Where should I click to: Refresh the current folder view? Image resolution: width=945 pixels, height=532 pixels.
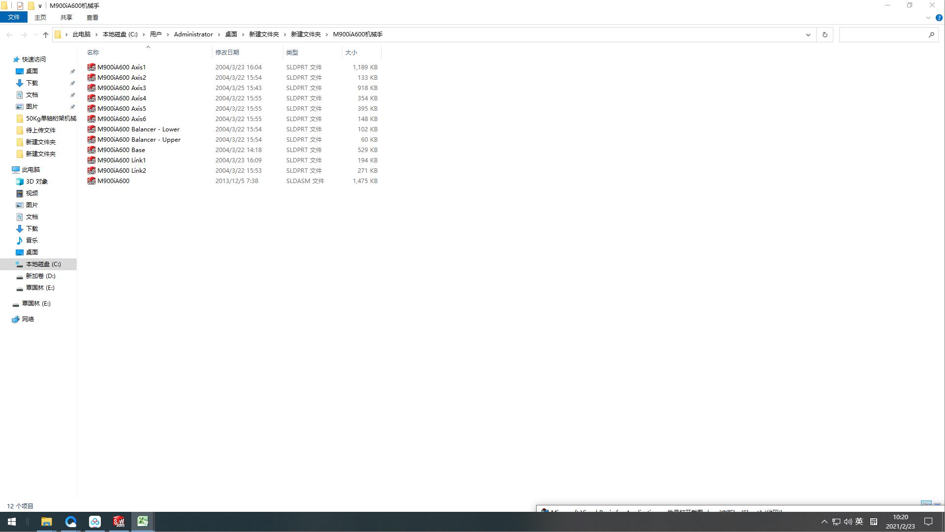point(825,34)
